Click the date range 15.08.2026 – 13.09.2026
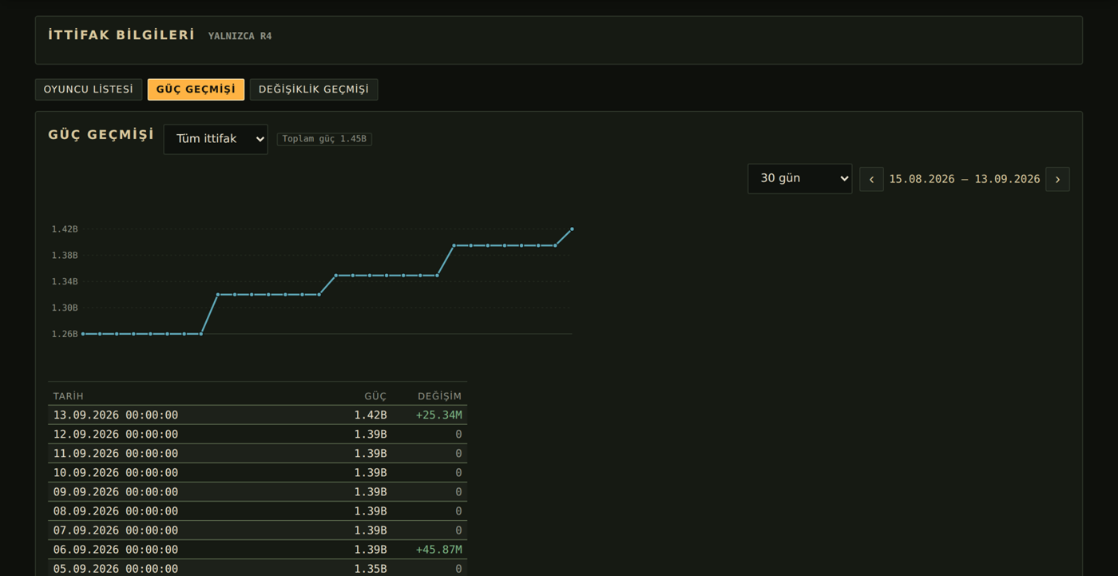Image resolution: width=1118 pixels, height=576 pixels. point(965,179)
